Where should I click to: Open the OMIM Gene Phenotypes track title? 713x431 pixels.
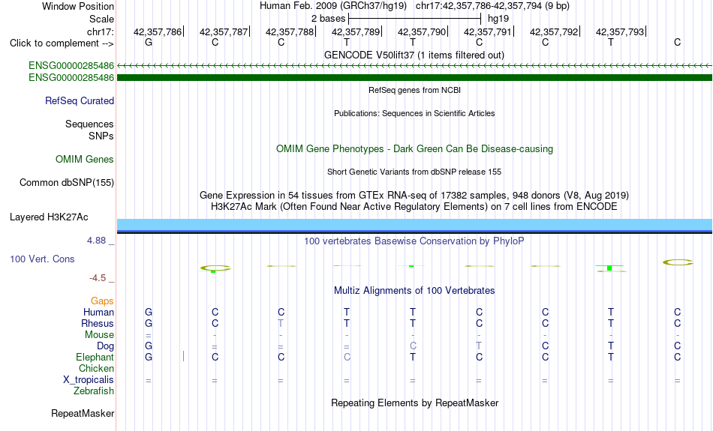(414, 149)
